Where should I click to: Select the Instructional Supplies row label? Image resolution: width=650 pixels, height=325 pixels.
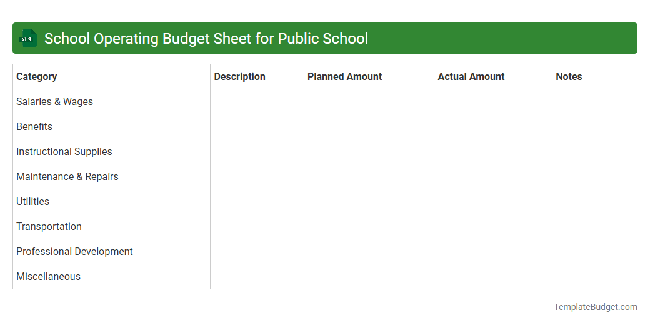[64, 152]
